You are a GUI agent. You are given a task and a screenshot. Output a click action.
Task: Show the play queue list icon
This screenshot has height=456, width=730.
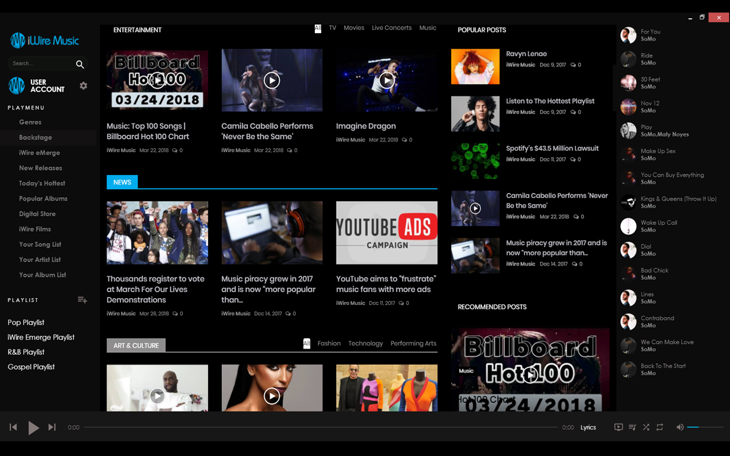(x=632, y=427)
